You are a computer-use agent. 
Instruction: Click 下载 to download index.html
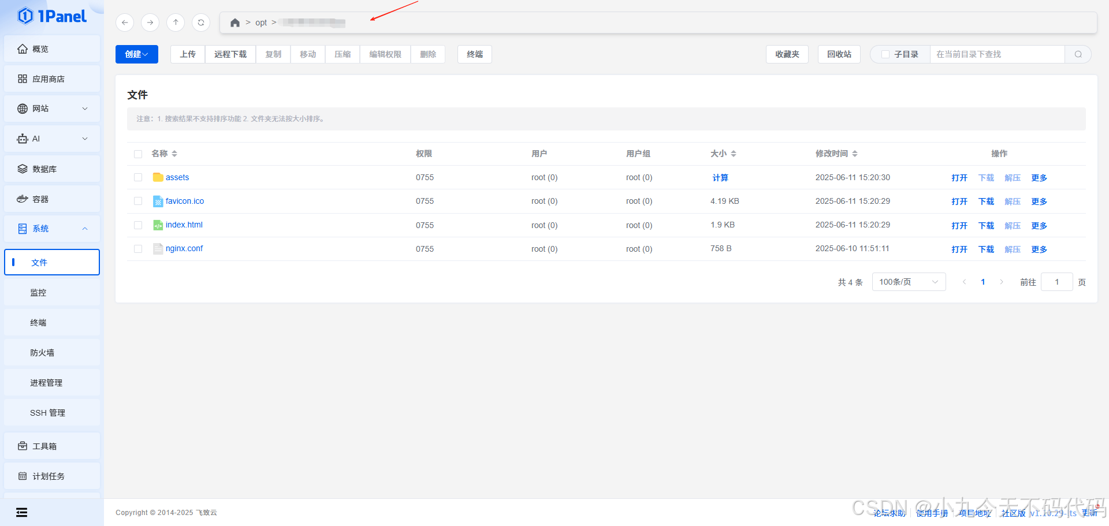[x=985, y=225]
